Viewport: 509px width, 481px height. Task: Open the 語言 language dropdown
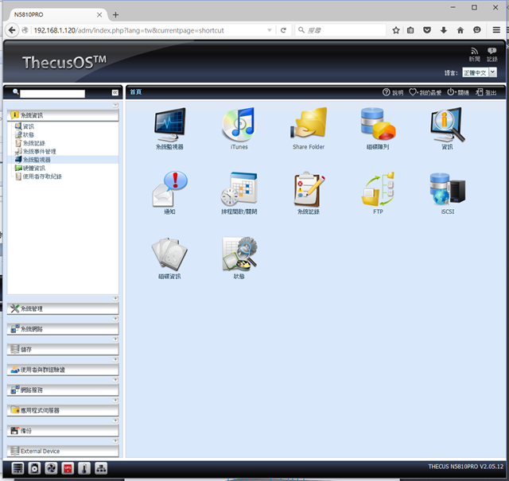[480, 72]
